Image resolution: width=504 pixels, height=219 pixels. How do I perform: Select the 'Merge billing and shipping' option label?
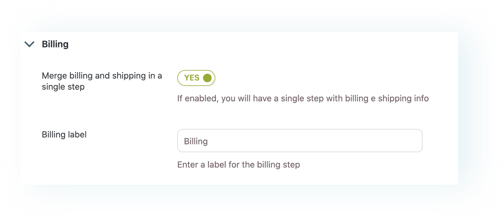tap(102, 81)
